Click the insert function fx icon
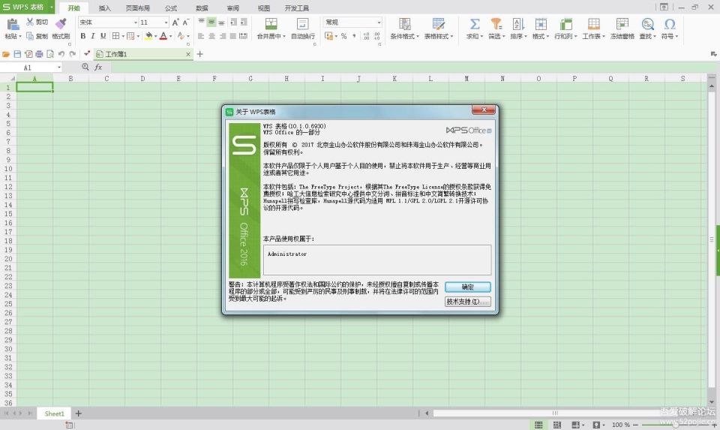Screen dimensions: 720x430 click(x=98, y=67)
